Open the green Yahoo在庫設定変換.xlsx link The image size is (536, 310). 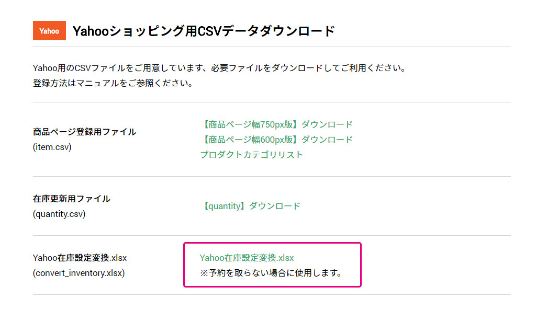(x=247, y=258)
